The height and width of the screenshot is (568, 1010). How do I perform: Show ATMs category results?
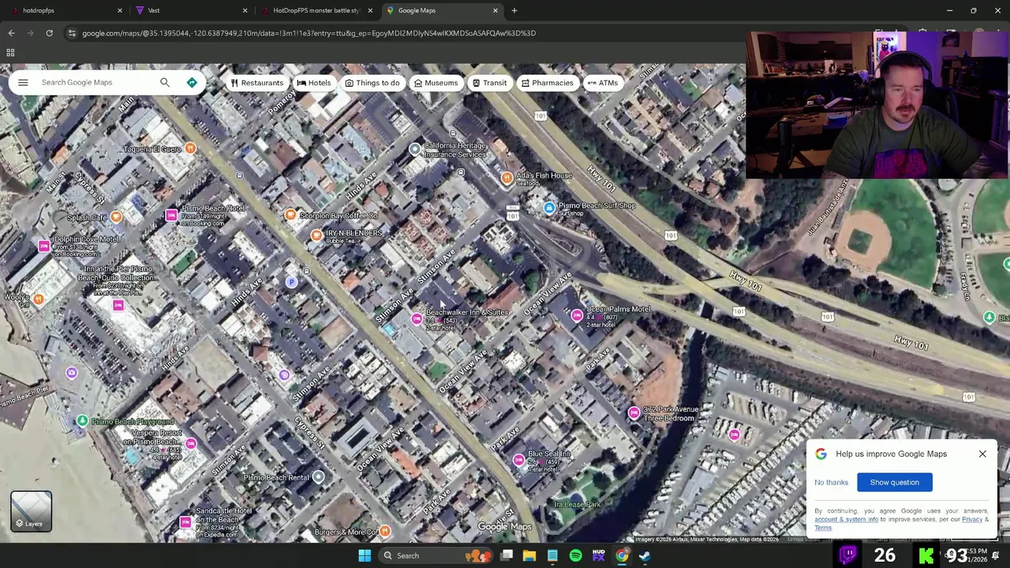tap(602, 83)
